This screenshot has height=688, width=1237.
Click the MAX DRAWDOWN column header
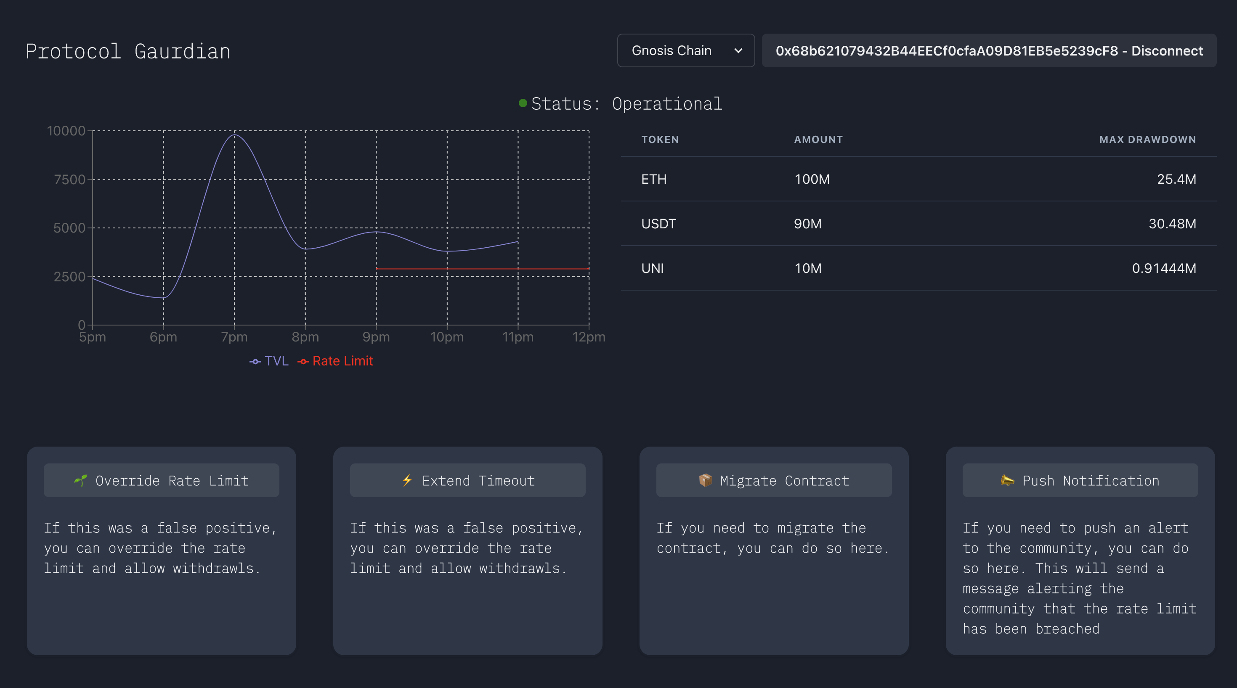pos(1148,139)
